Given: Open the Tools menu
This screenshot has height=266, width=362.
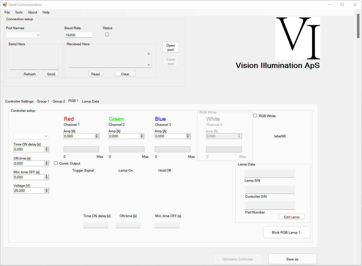Looking at the screenshot, I should click(19, 12).
